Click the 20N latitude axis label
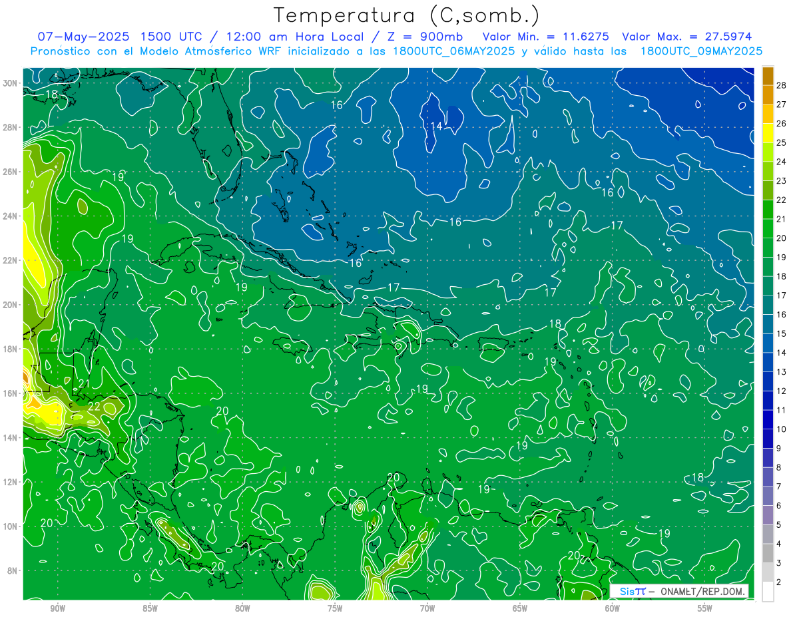 pos(10,305)
